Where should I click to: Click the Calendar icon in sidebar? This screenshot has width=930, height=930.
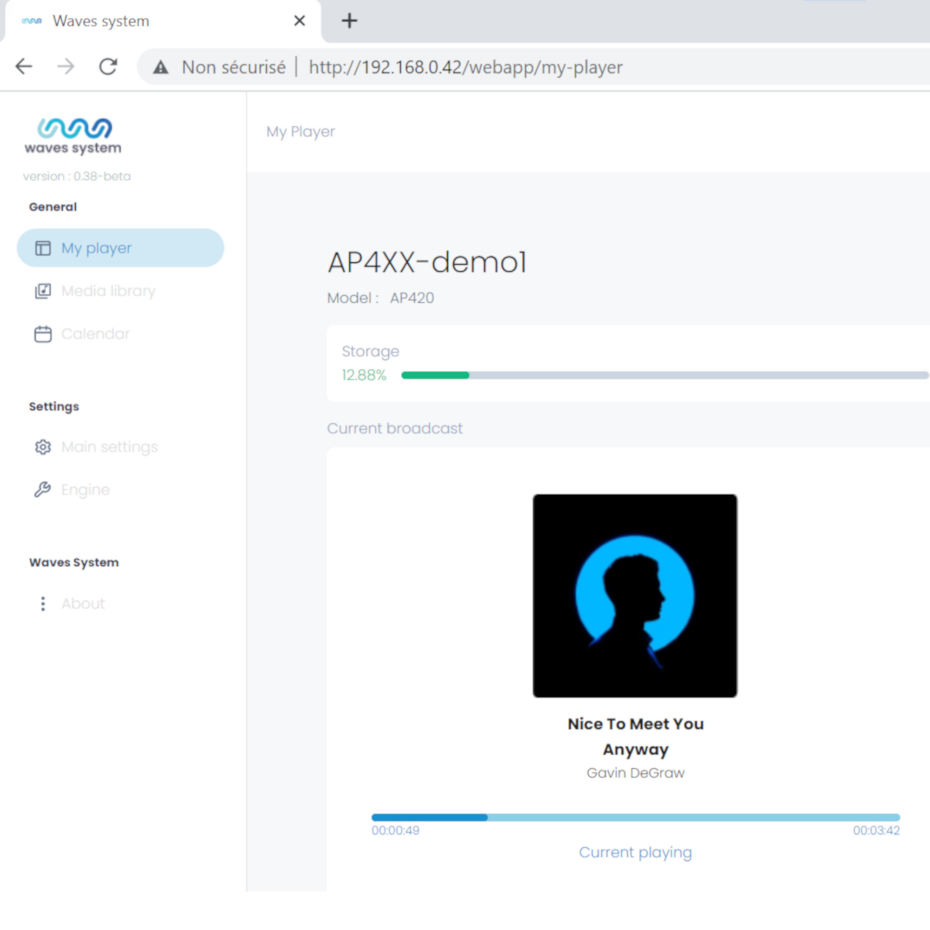tap(42, 333)
